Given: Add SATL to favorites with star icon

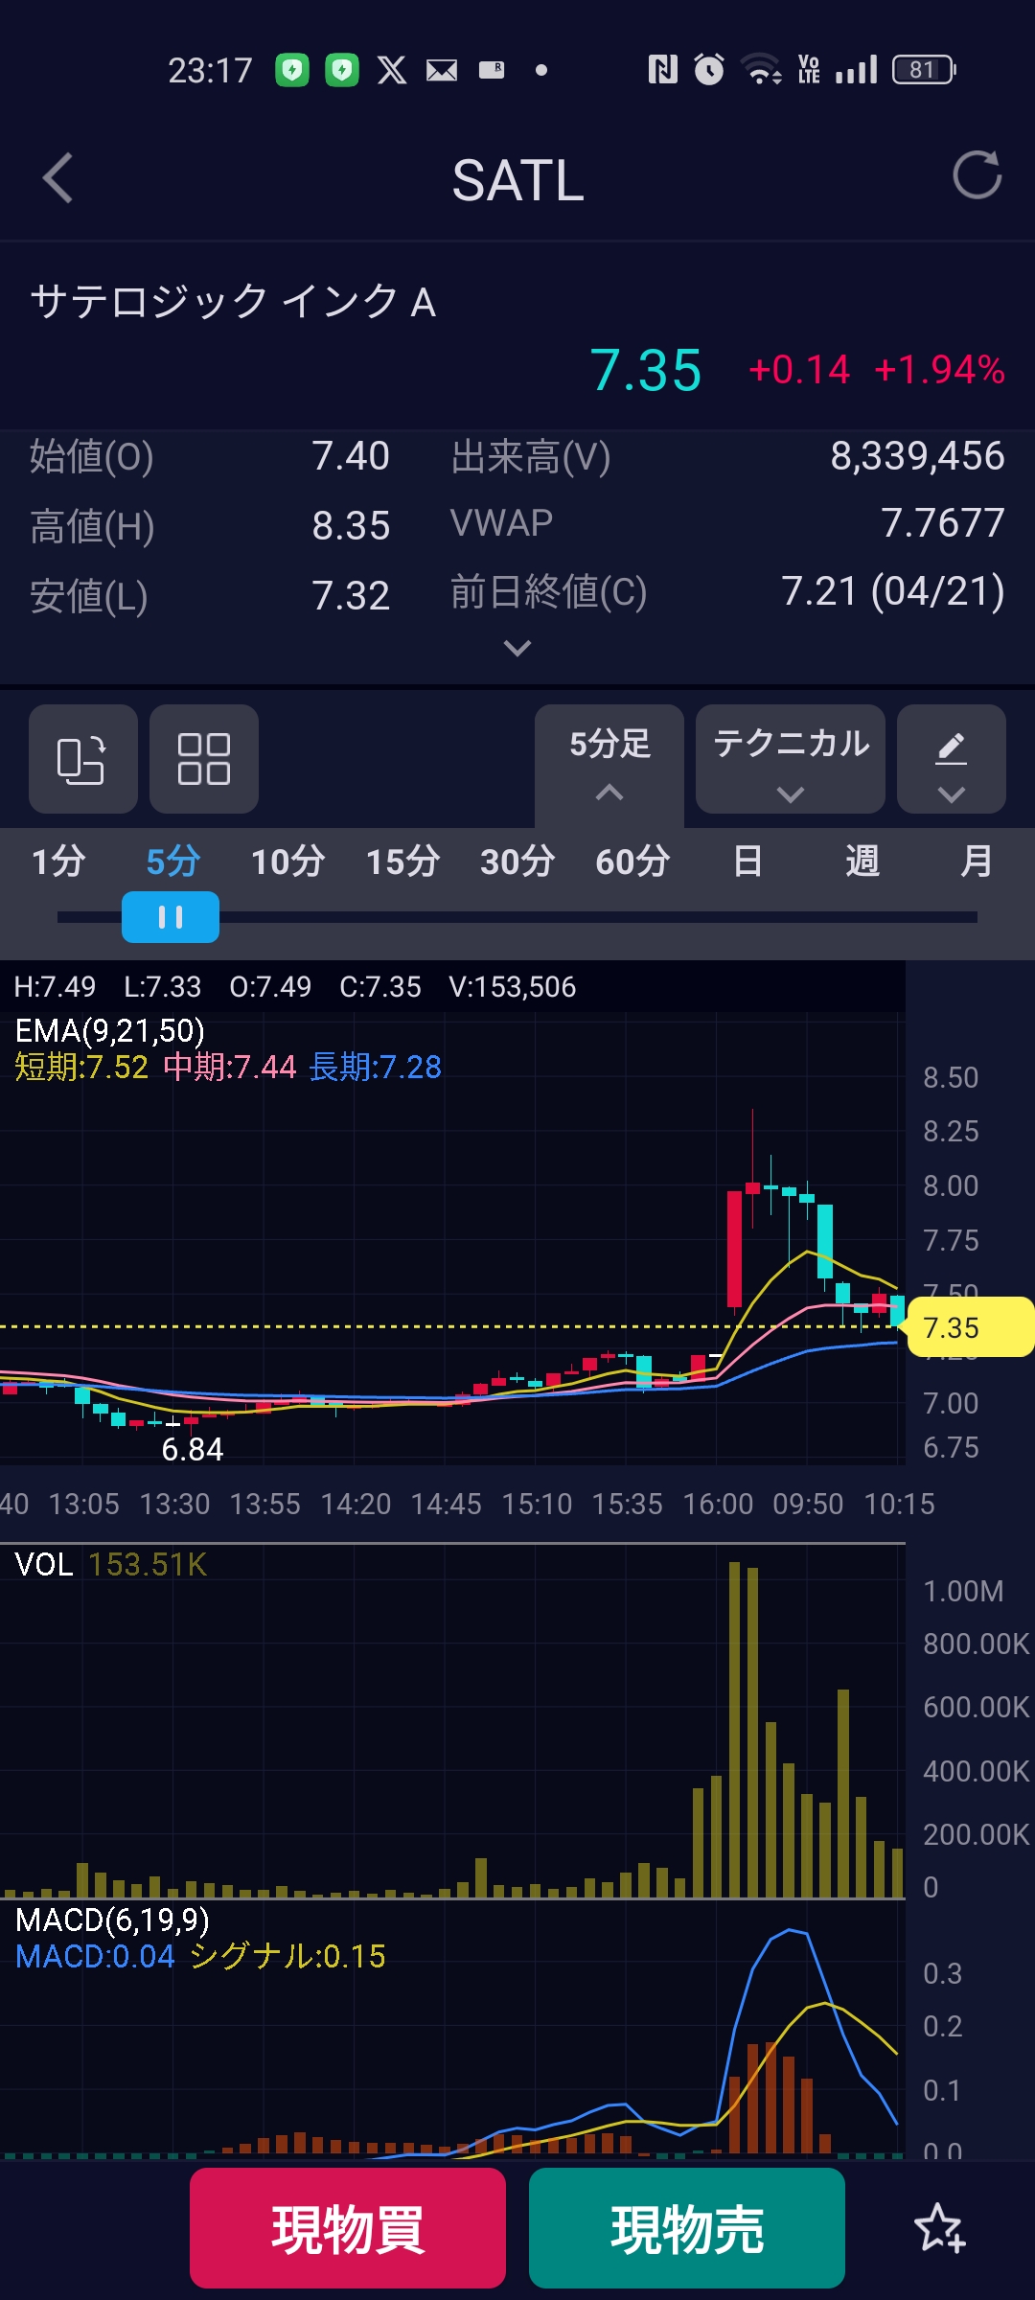Looking at the screenshot, I should tap(939, 2227).
